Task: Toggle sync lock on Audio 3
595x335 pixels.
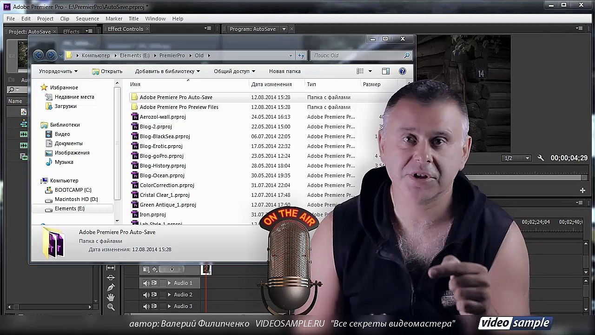Action: click(154, 306)
